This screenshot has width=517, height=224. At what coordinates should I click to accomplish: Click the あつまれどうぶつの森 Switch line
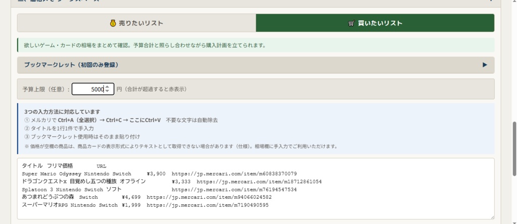pos(147,197)
